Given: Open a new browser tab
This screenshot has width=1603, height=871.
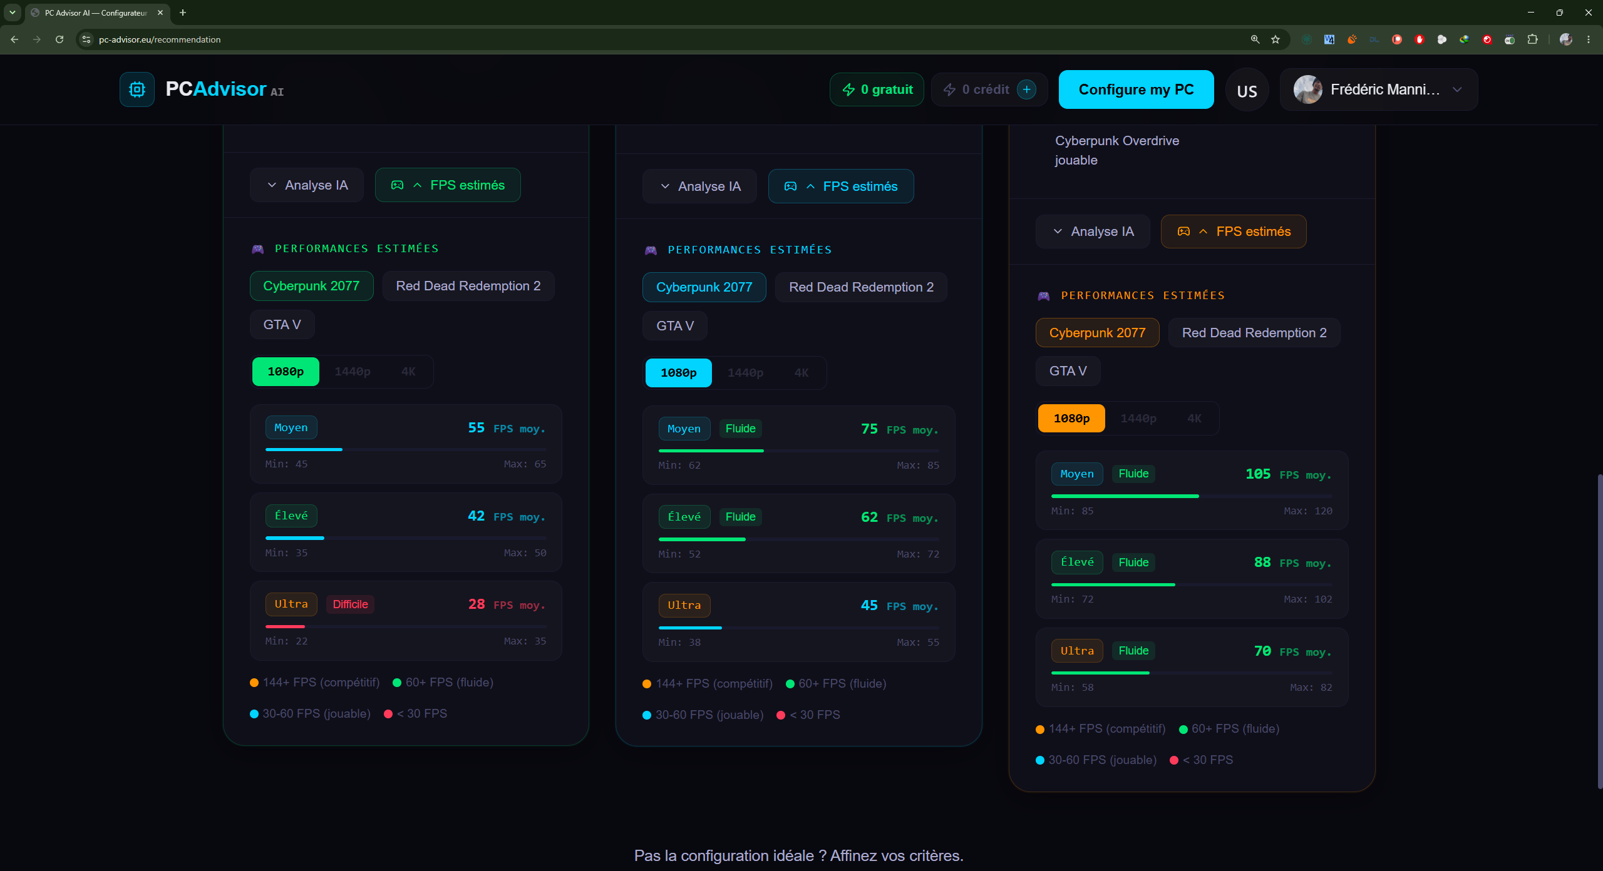Looking at the screenshot, I should (x=183, y=13).
